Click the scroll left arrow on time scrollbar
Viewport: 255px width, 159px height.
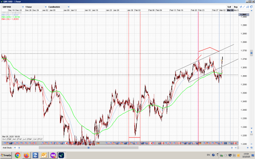[19, 148]
